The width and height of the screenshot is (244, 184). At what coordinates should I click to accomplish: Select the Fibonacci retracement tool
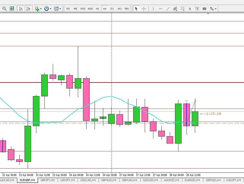click(x=183, y=9)
